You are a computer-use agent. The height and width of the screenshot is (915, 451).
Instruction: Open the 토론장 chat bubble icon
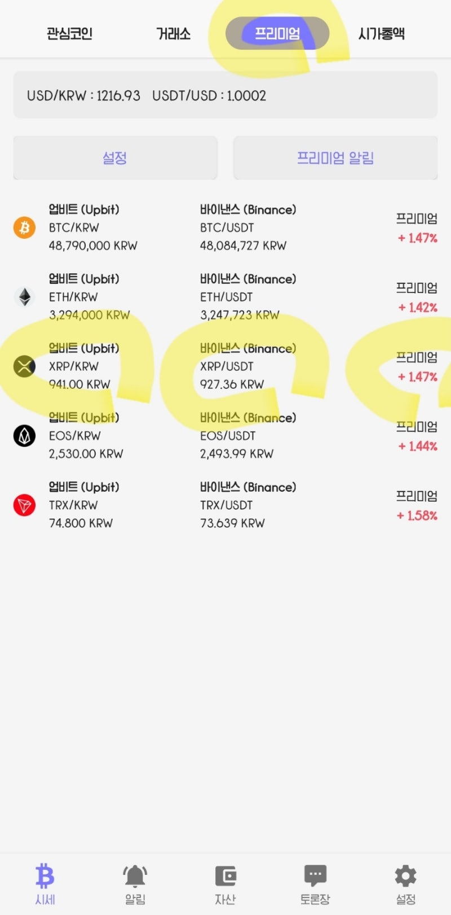pyautogui.click(x=315, y=876)
